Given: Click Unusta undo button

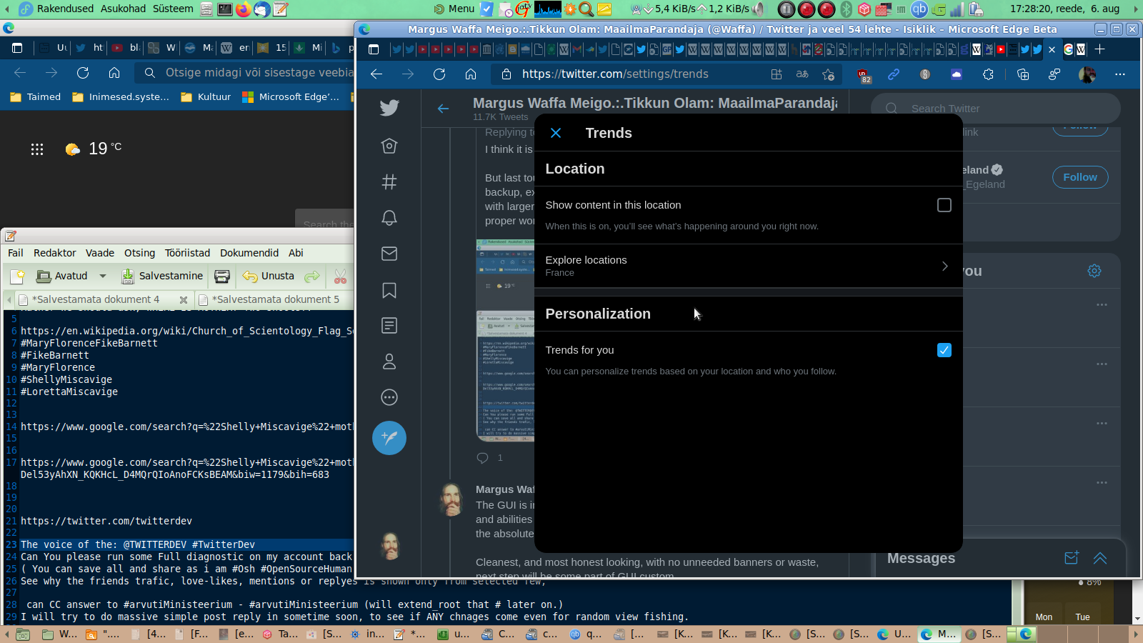Looking at the screenshot, I should pos(269,276).
